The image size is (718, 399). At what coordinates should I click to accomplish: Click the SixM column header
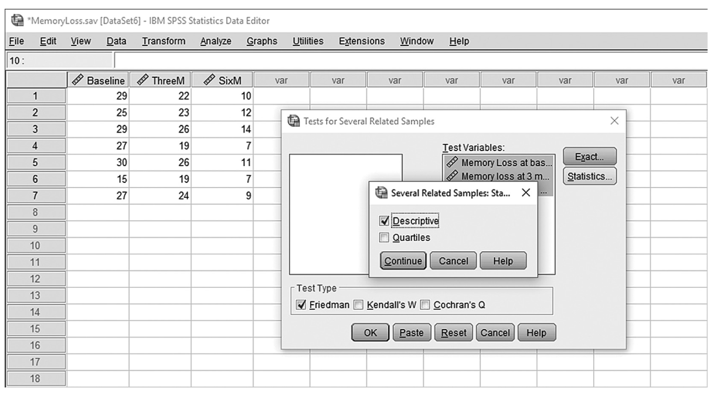223,80
